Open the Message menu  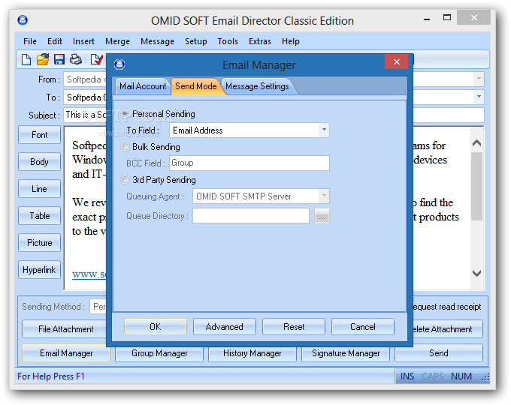pyautogui.click(x=157, y=41)
